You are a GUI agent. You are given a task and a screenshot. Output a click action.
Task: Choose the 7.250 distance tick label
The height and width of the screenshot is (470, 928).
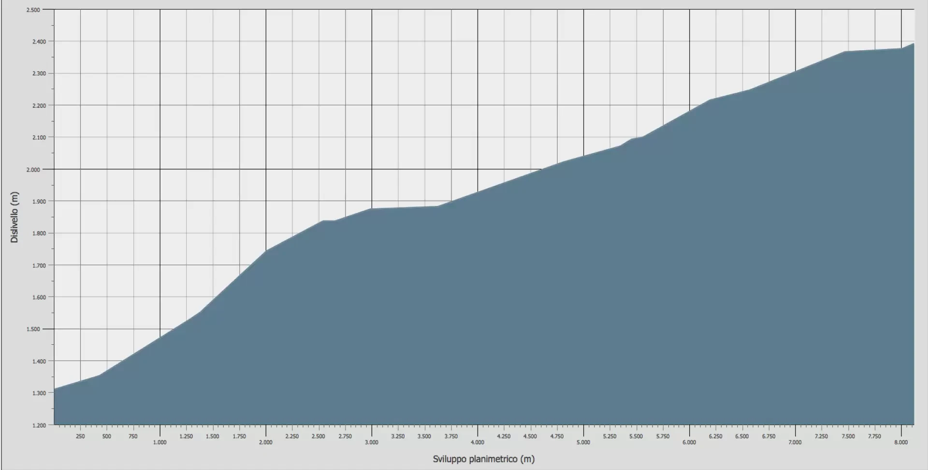tap(822, 436)
